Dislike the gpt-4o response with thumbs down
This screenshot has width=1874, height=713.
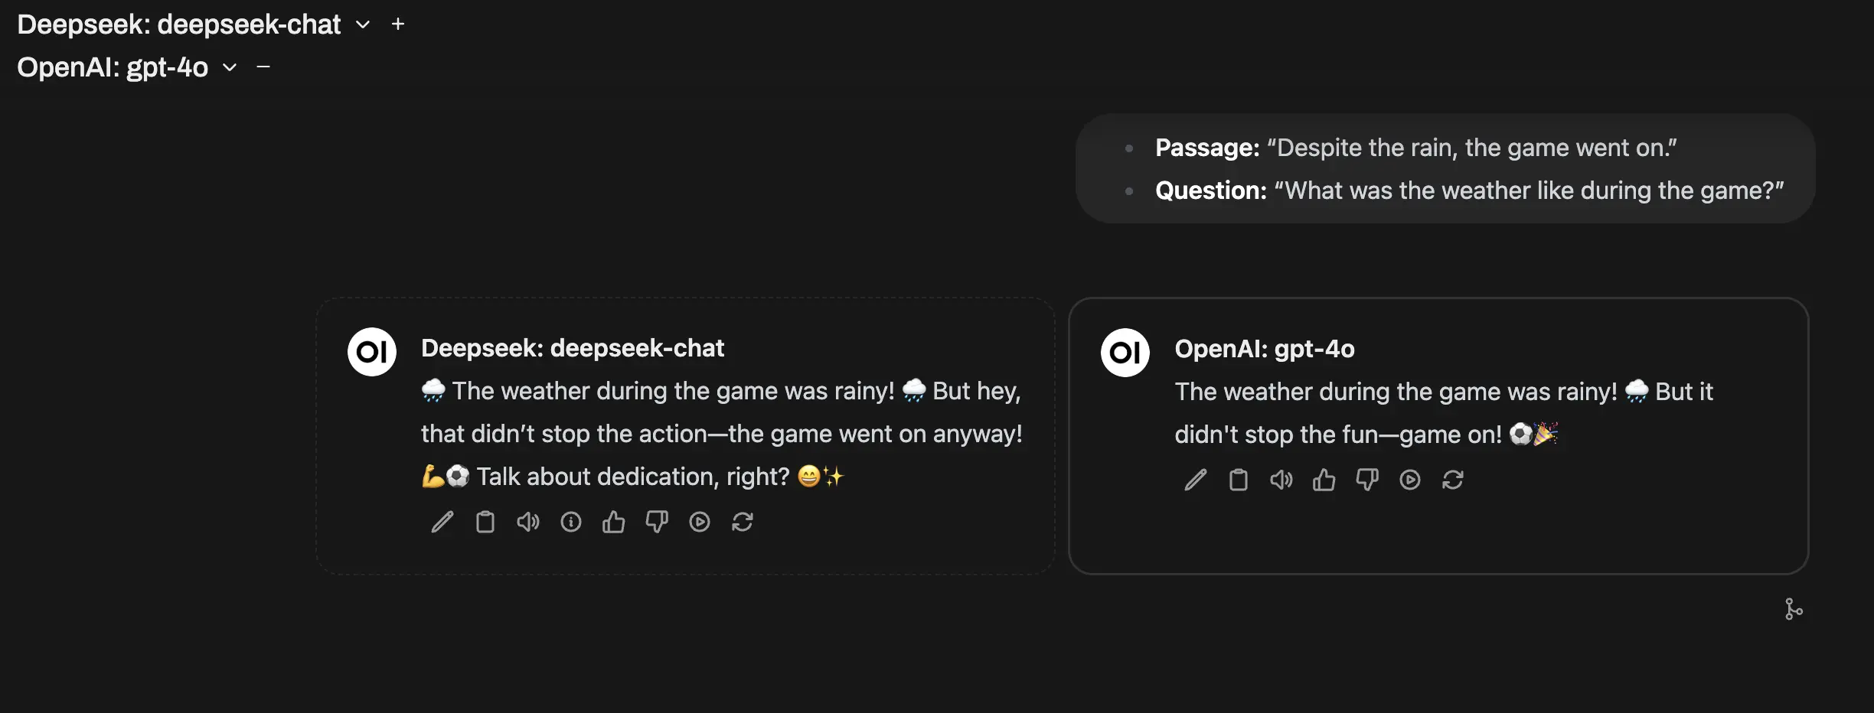(1367, 480)
